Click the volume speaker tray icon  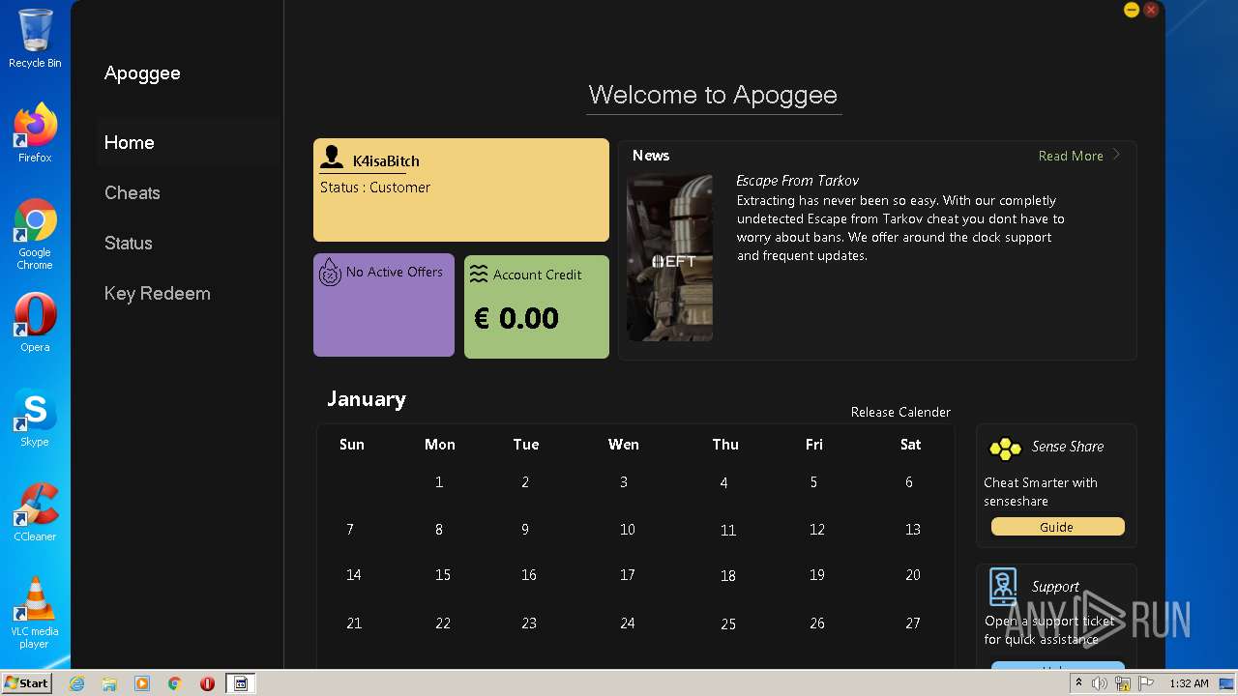[1100, 683]
